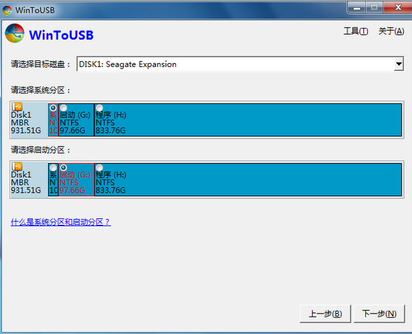Select H: partition radio in system partition row

tap(99, 108)
